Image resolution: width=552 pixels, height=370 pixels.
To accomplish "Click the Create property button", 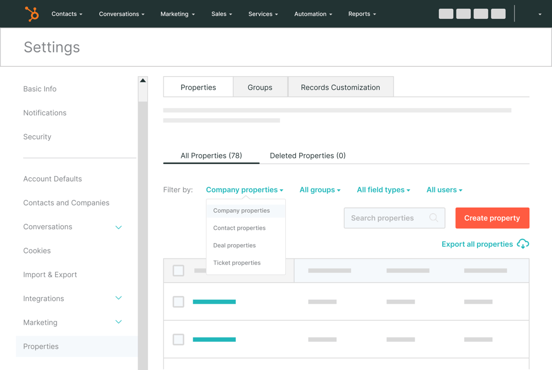I will pyautogui.click(x=492, y=218).
